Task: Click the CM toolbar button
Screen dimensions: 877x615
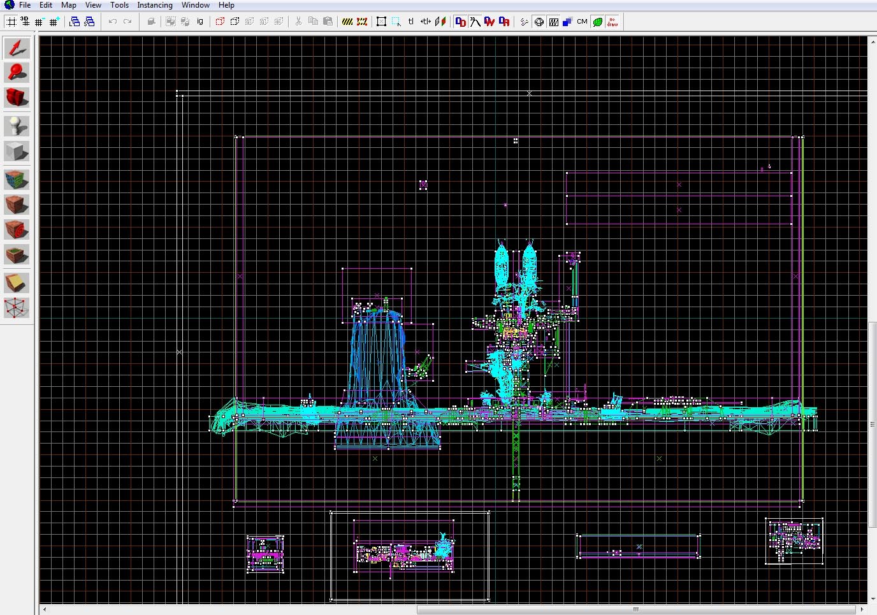Action: point(582,22)
